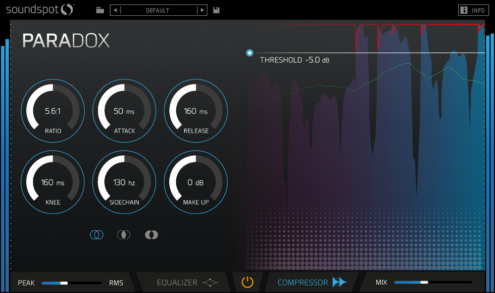The image size is (495, 293).
Task: Click the RATIO knob
Action: (x=52, y=110)
